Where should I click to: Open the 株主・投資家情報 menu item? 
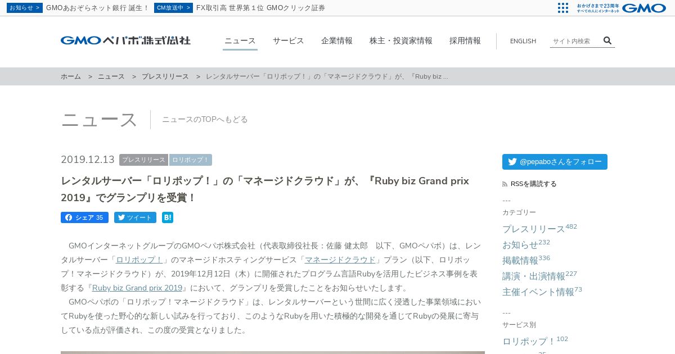(x=401, y=40)
